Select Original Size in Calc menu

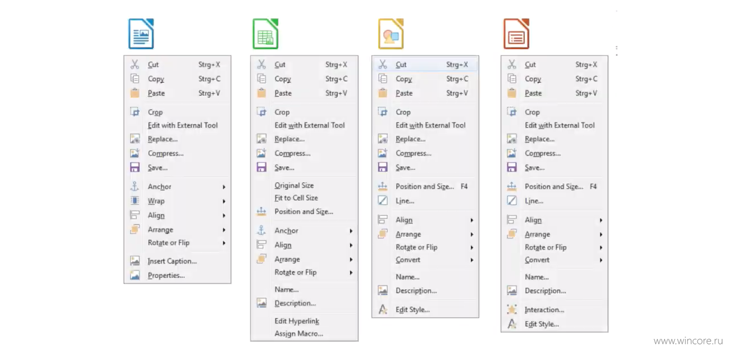[x=294, y=185]
